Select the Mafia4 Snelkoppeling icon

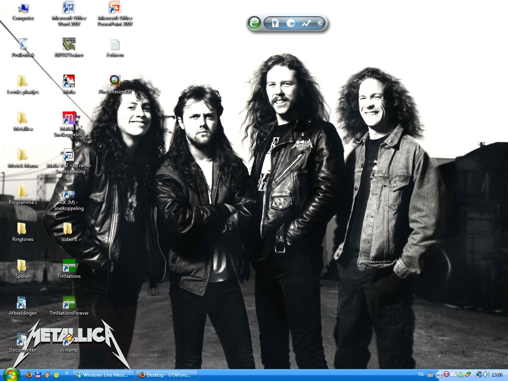69,125
